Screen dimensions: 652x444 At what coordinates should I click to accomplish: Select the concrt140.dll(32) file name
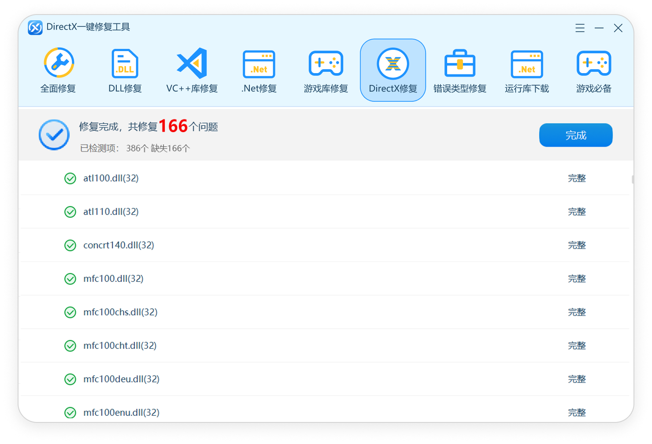[119, 245]
